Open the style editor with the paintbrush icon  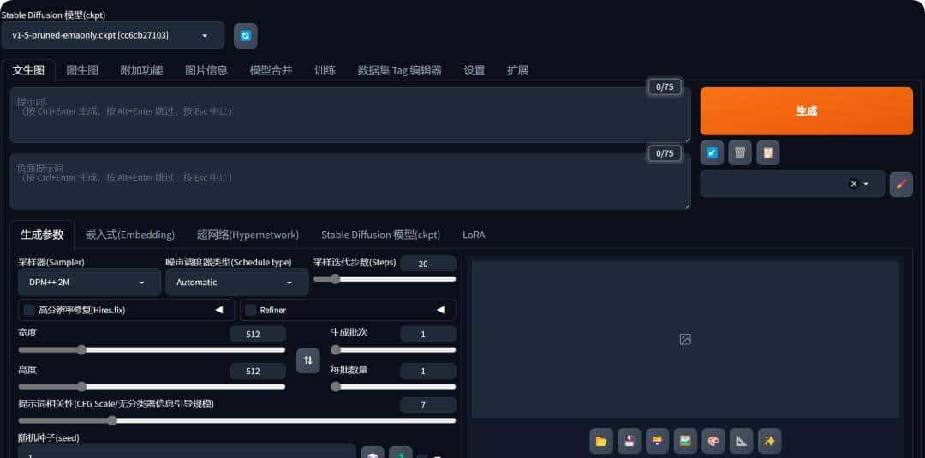click(901, 184)
